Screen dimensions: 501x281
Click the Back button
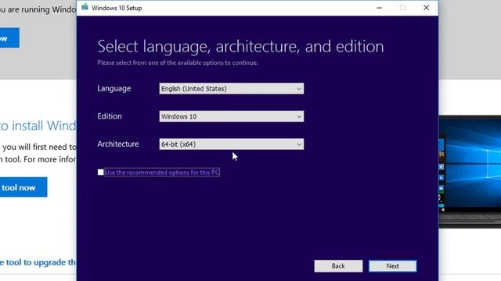click(338, 265)
